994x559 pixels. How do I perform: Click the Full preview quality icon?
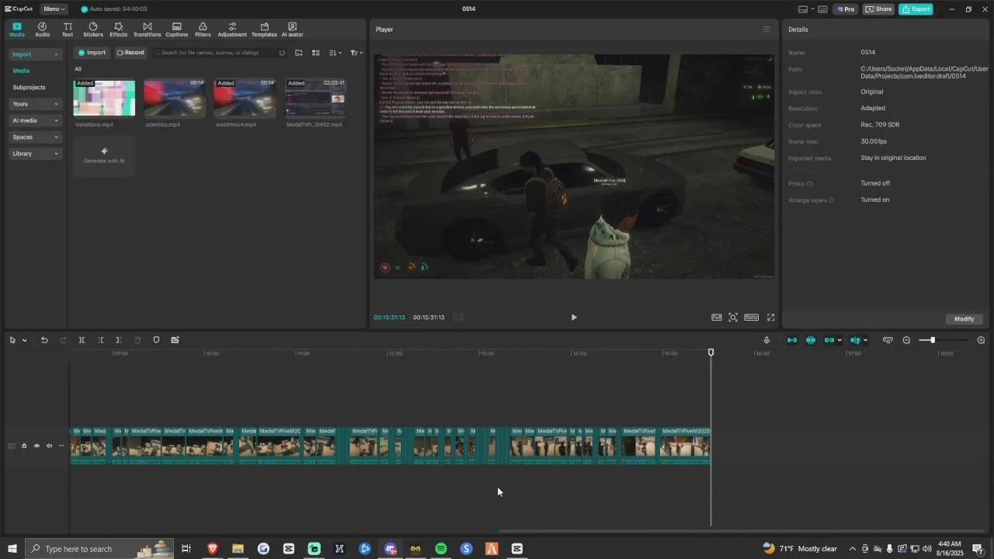tap(716, 318)
